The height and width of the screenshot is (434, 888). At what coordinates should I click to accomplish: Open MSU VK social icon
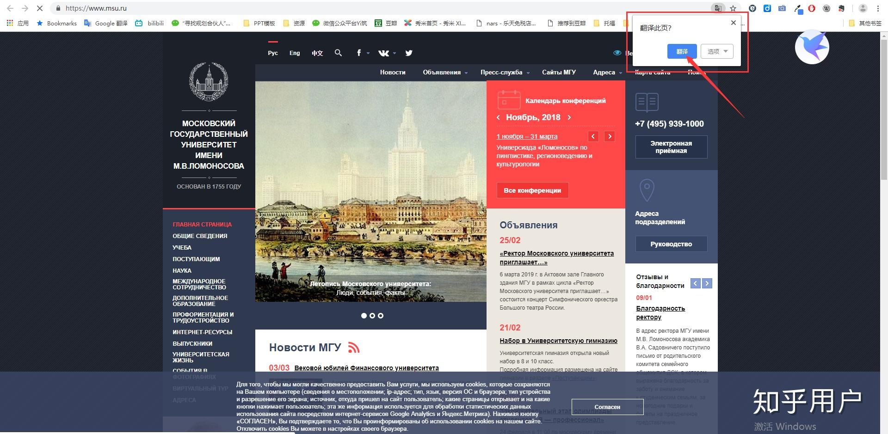pyautogui.click(x=383, y=53)
